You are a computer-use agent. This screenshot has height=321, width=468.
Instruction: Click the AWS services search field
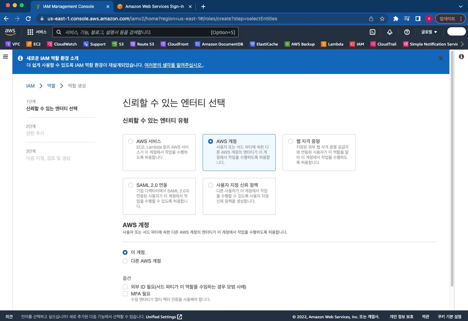pyautogui.click(x=145, y=32)
